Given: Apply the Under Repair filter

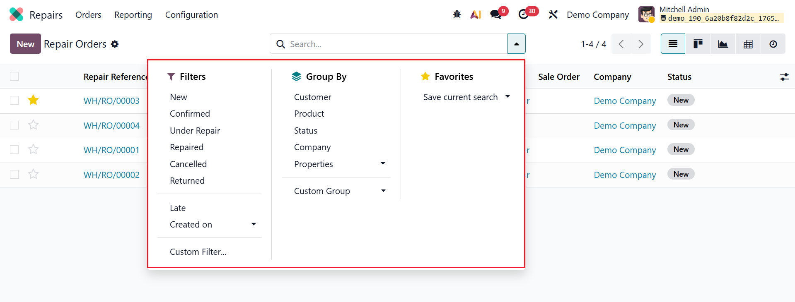Looking at the screenshot, I should click(195, 131).
